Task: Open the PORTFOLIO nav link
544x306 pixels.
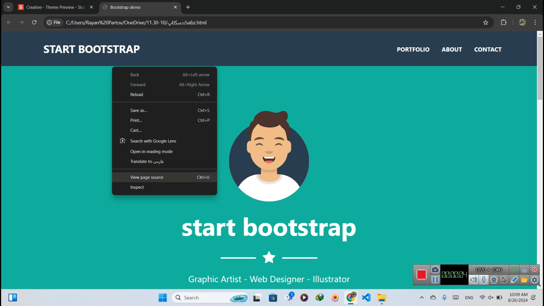Action: 413,49
